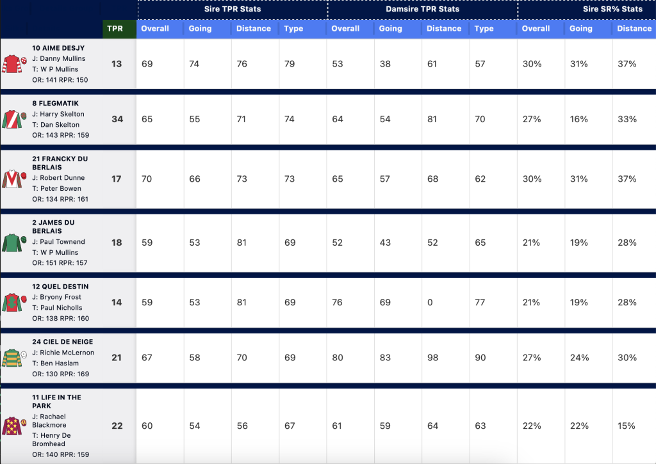Sort by Damsire TPR Type column
The width and height of the screenshot is (656, 464).
[484, 28]
